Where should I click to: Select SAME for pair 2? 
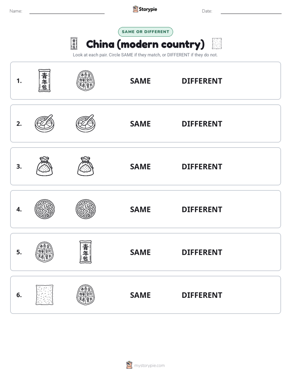140,124
